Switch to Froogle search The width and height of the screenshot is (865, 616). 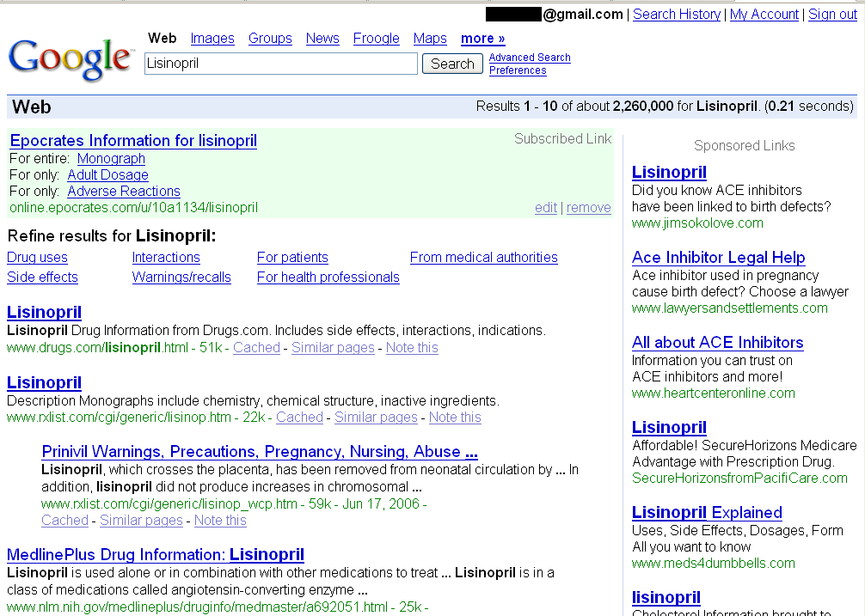pyautogui.click(x=377, y=38)
